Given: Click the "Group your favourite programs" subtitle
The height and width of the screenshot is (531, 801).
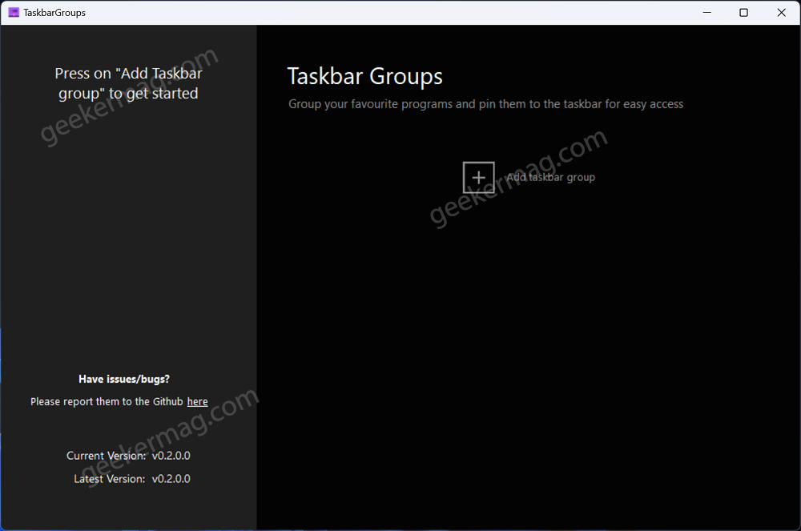Looking at the screenshot, I should tap(486, 104).
